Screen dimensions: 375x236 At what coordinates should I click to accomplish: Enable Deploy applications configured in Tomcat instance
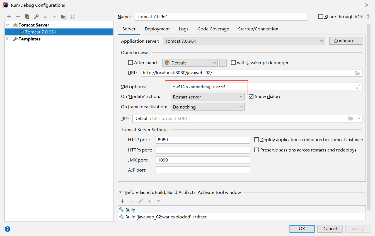tap(257, 140)
